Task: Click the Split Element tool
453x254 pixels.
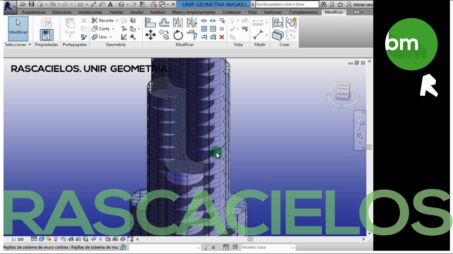Action: pos(204,21)
